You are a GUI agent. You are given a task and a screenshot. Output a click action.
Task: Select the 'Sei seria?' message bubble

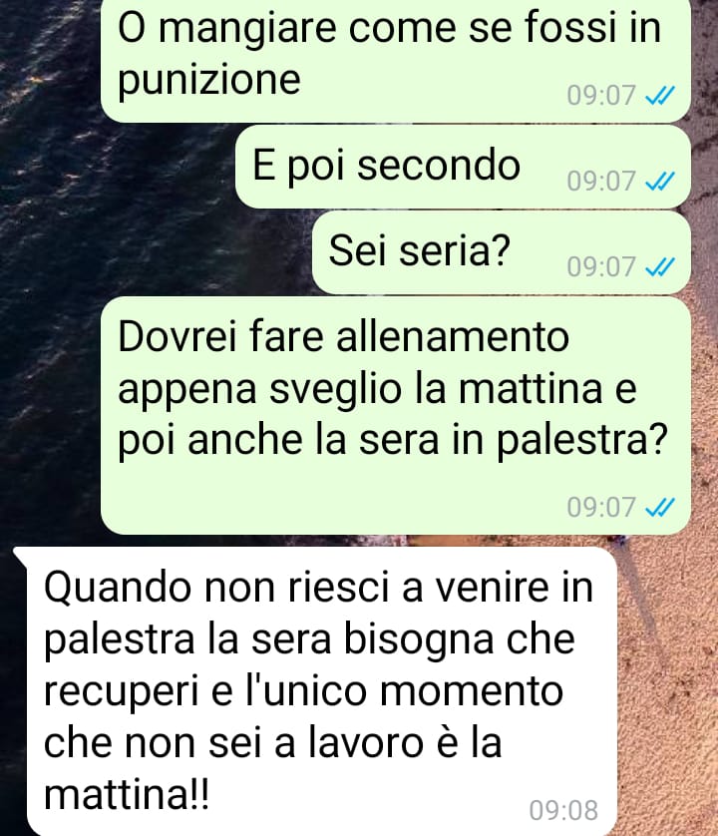pos(502,252)
